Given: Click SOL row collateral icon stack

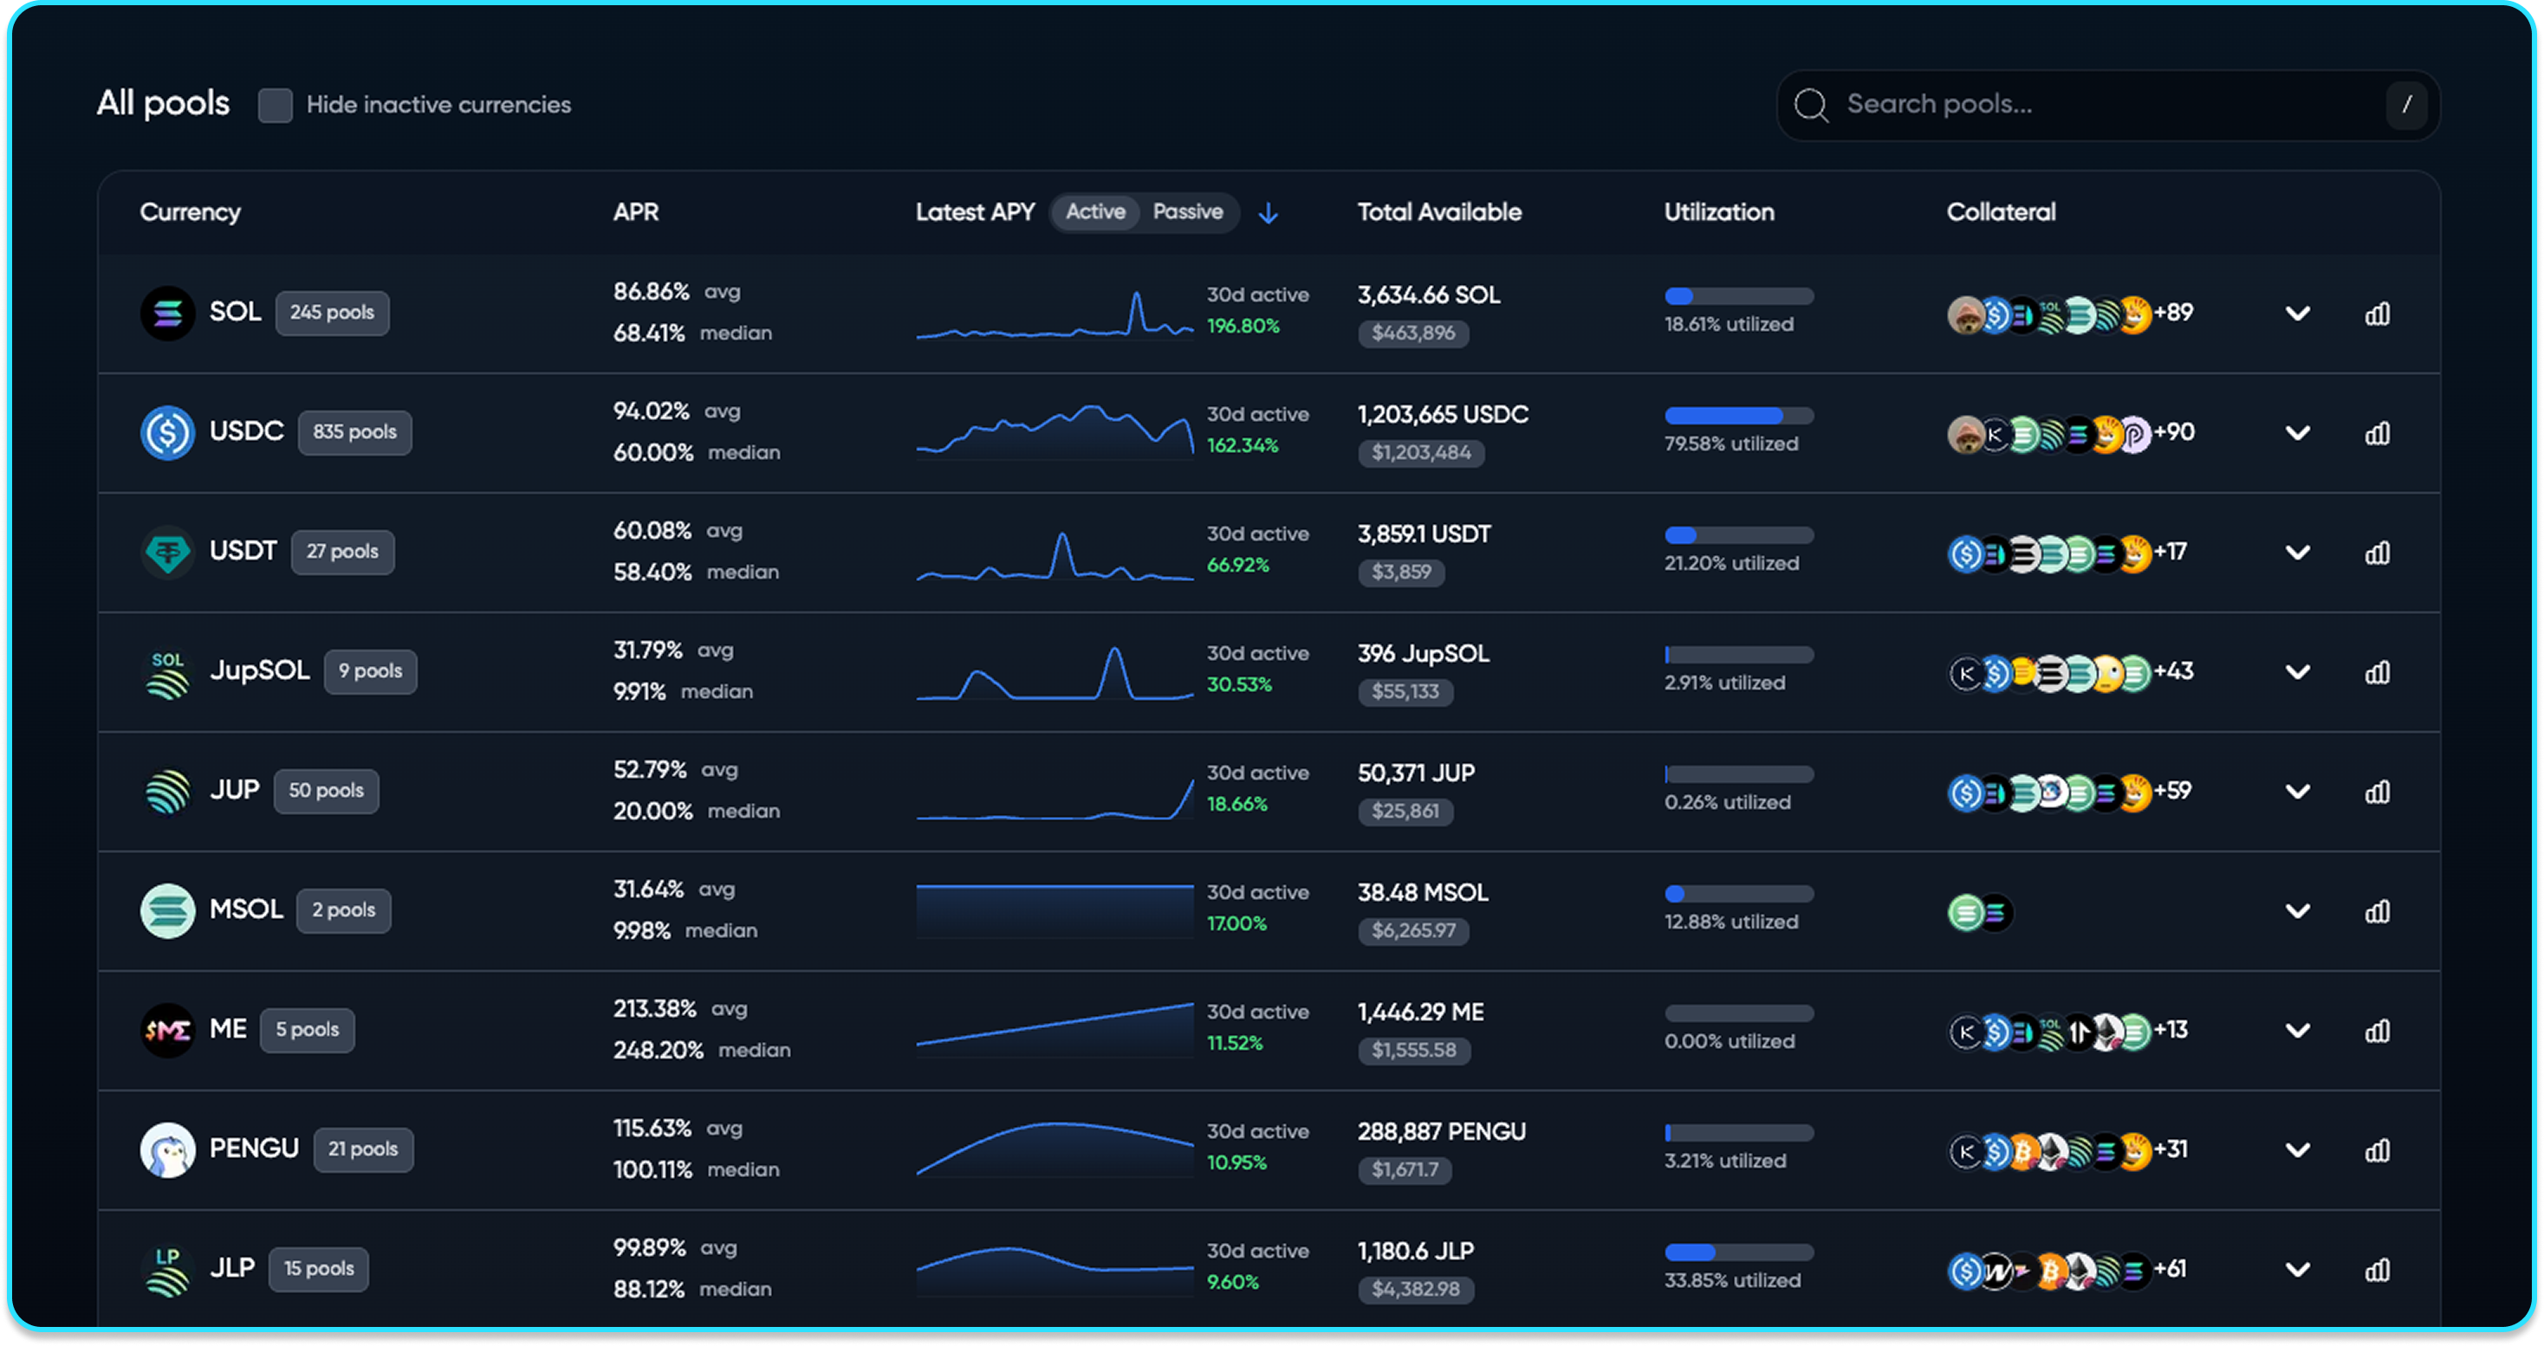Looking at the screenshot, I should (2049, 315).
